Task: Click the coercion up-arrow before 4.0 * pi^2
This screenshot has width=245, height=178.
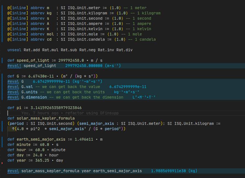Action: pyautogui.click(x=13, y=129)
